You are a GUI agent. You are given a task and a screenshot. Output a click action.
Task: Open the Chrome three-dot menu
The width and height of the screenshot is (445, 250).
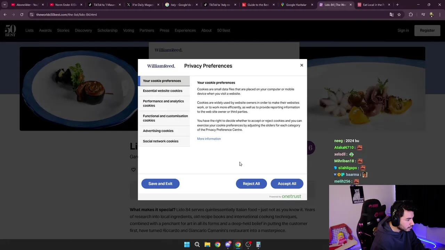440,15
